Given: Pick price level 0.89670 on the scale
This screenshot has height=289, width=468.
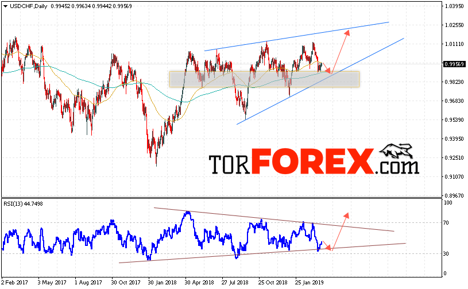Looking at the screenshot, I should pos(454,196).
